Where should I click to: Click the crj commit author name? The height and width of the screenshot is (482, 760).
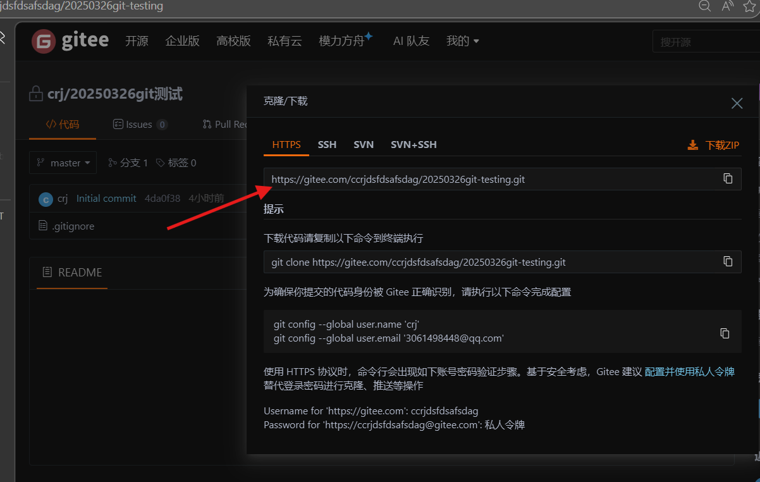click(x=63, y=199)
